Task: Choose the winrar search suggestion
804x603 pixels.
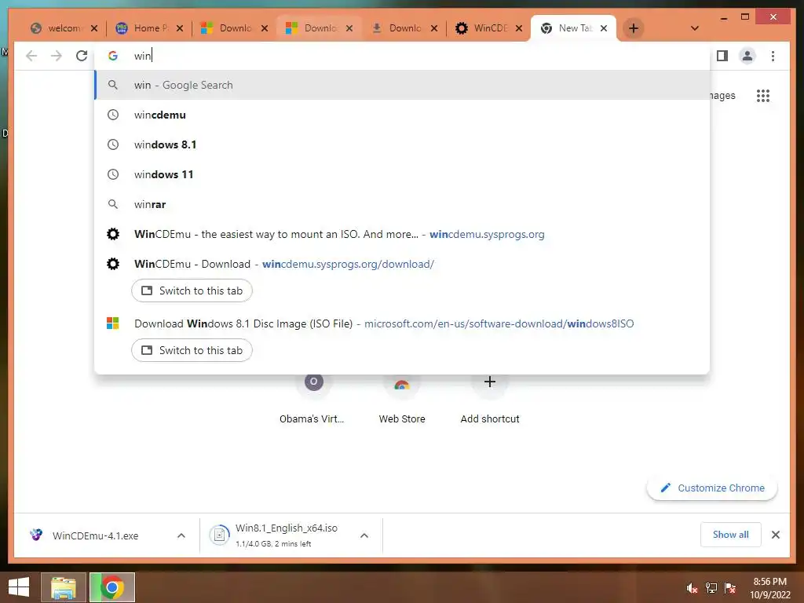Action: 403,204
